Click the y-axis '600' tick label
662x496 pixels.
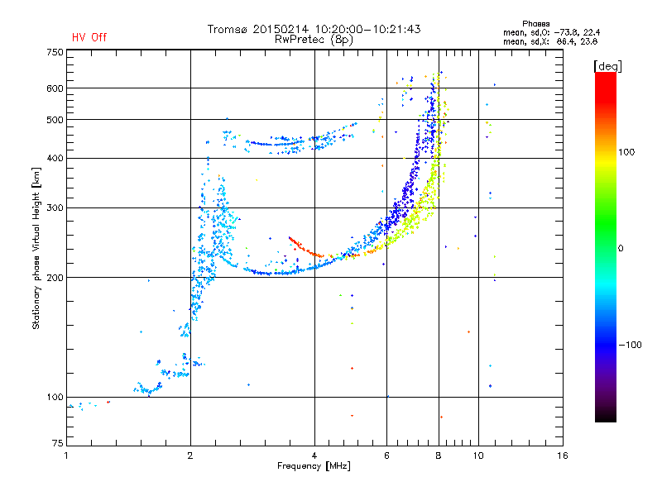55,88
